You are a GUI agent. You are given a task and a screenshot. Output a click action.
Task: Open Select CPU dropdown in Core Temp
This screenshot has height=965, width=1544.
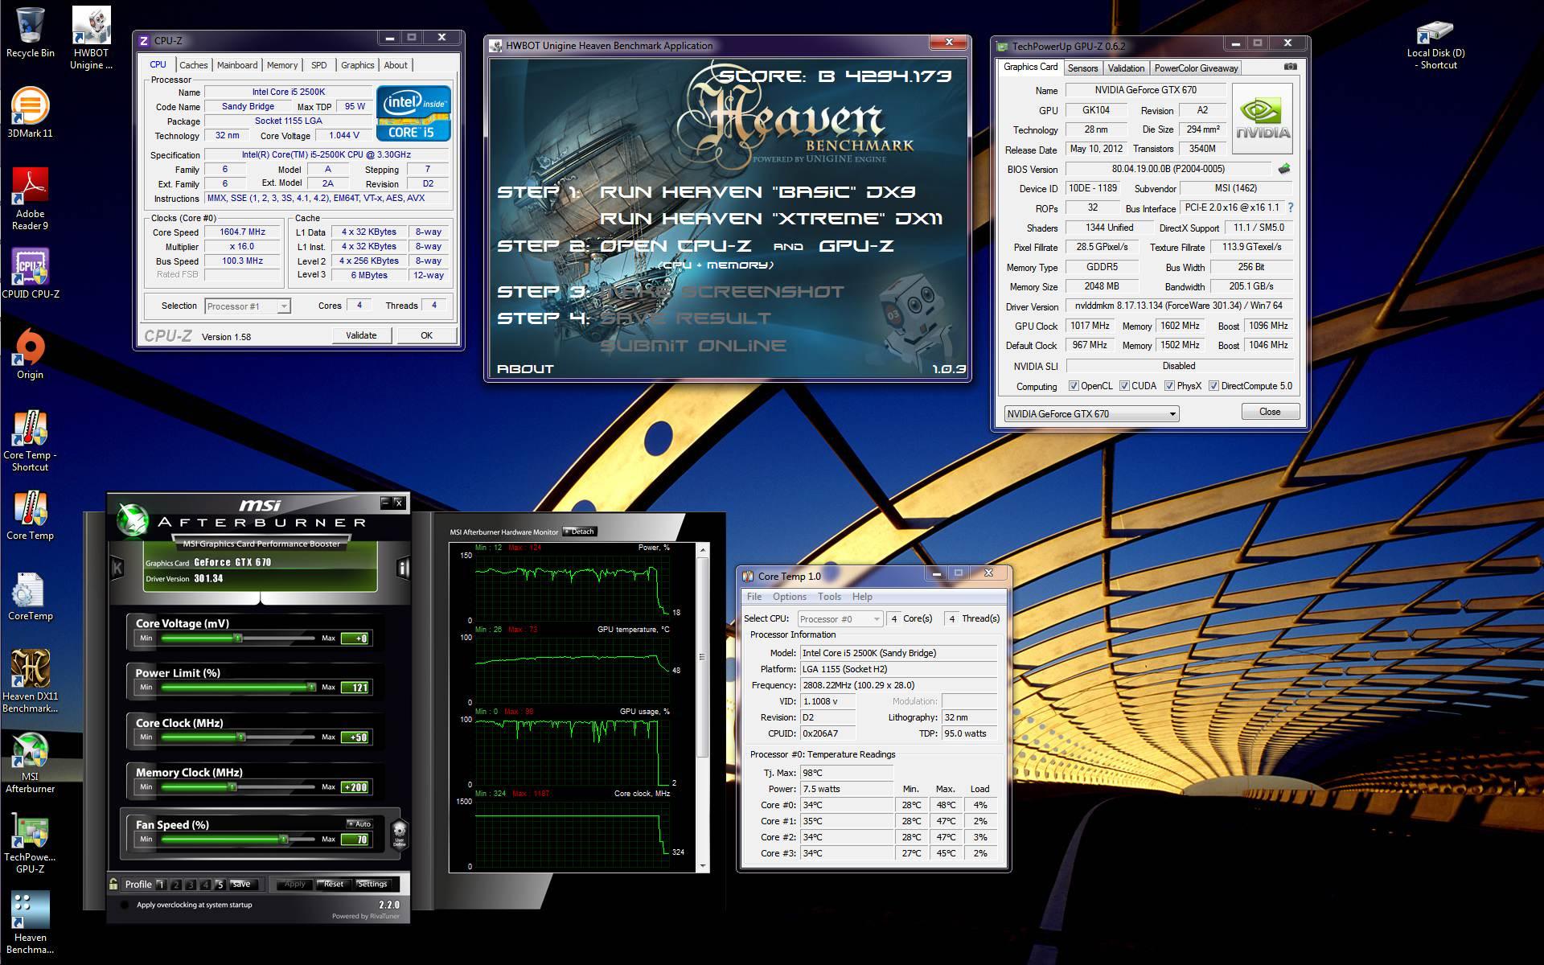840,618
